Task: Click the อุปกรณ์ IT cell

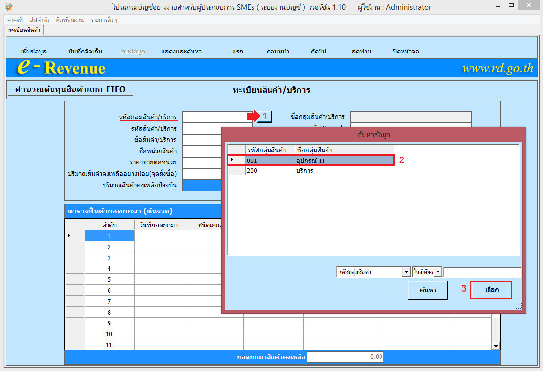Action: click(x=344, y=160)
